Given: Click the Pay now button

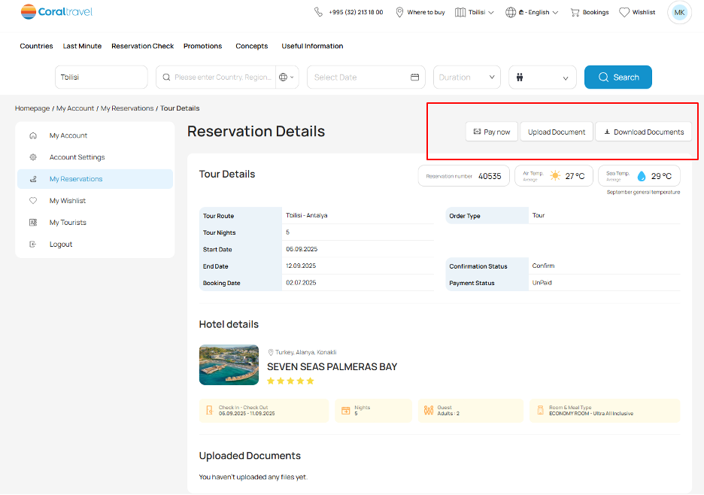Looking at the screenshot, I should click(x=491, y=131).
